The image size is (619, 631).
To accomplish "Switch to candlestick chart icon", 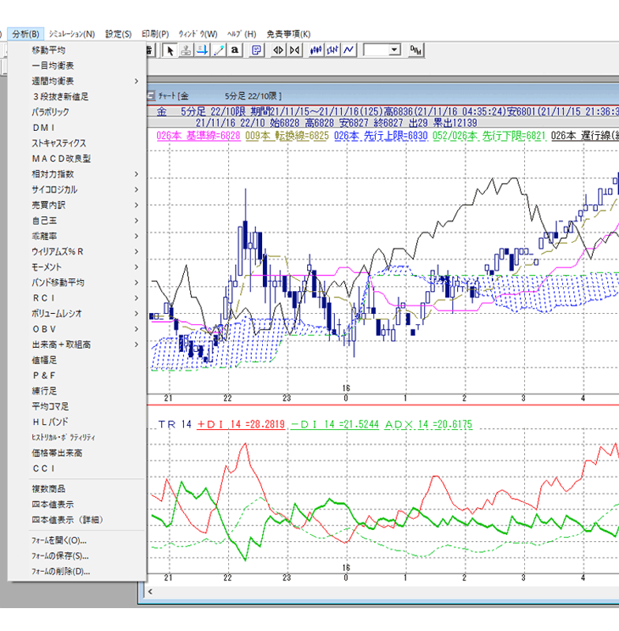I will click(x=317, y=50).
